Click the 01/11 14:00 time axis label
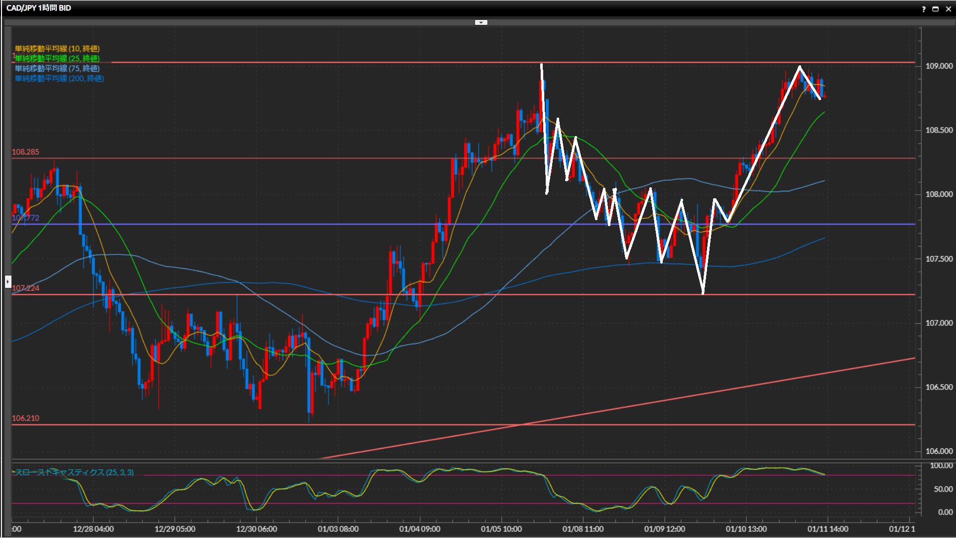The width and height of the screenshot is (956, 538). coord(828,529)
